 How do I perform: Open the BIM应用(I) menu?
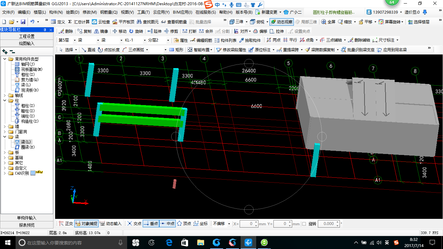coord(183,12)
